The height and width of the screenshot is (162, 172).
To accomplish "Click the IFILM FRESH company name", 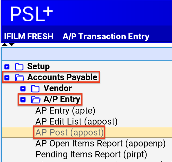I will [x=29, y=36].
